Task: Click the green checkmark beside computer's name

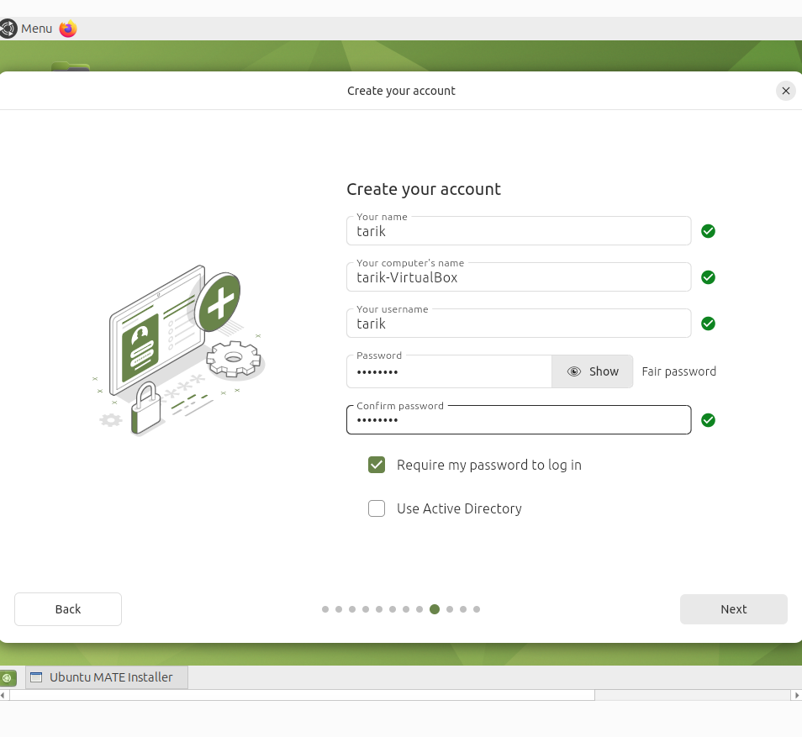Action: click(708, 277)
